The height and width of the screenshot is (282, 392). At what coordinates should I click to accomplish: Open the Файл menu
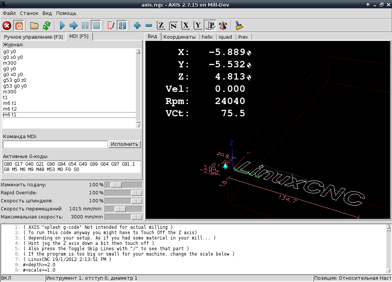click(x=9, y=13)
